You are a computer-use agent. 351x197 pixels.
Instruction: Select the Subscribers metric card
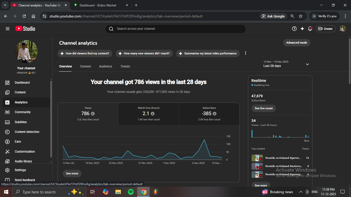pos(209,114)
